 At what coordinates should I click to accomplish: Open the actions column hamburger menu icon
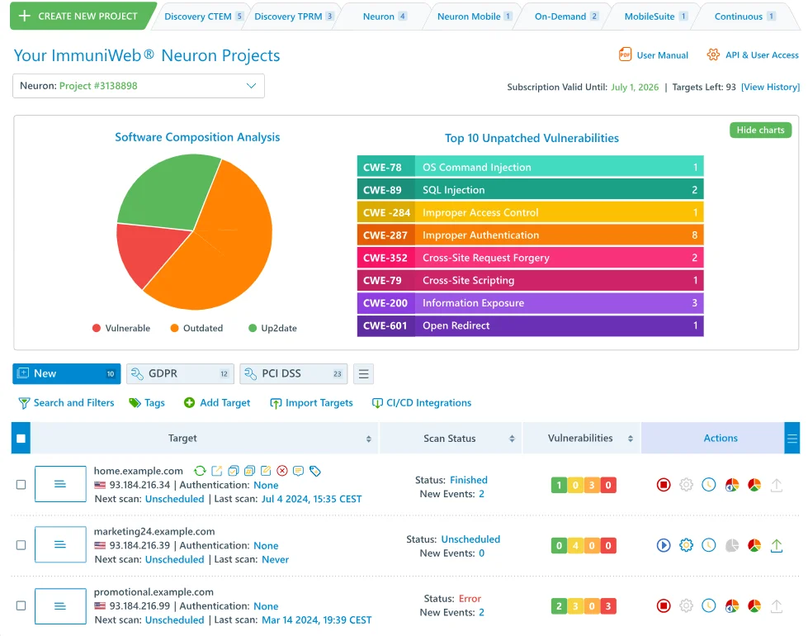792,439
